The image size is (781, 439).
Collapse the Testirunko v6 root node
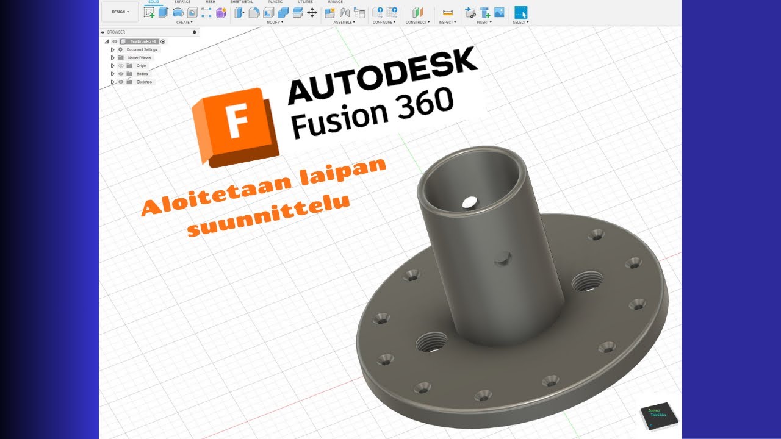pyautogui.click(x=107, y=41)
